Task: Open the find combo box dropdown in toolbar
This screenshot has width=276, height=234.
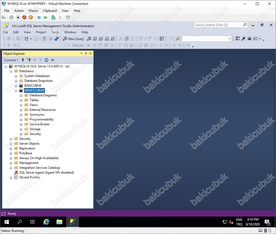Action: tap(229, 39)
